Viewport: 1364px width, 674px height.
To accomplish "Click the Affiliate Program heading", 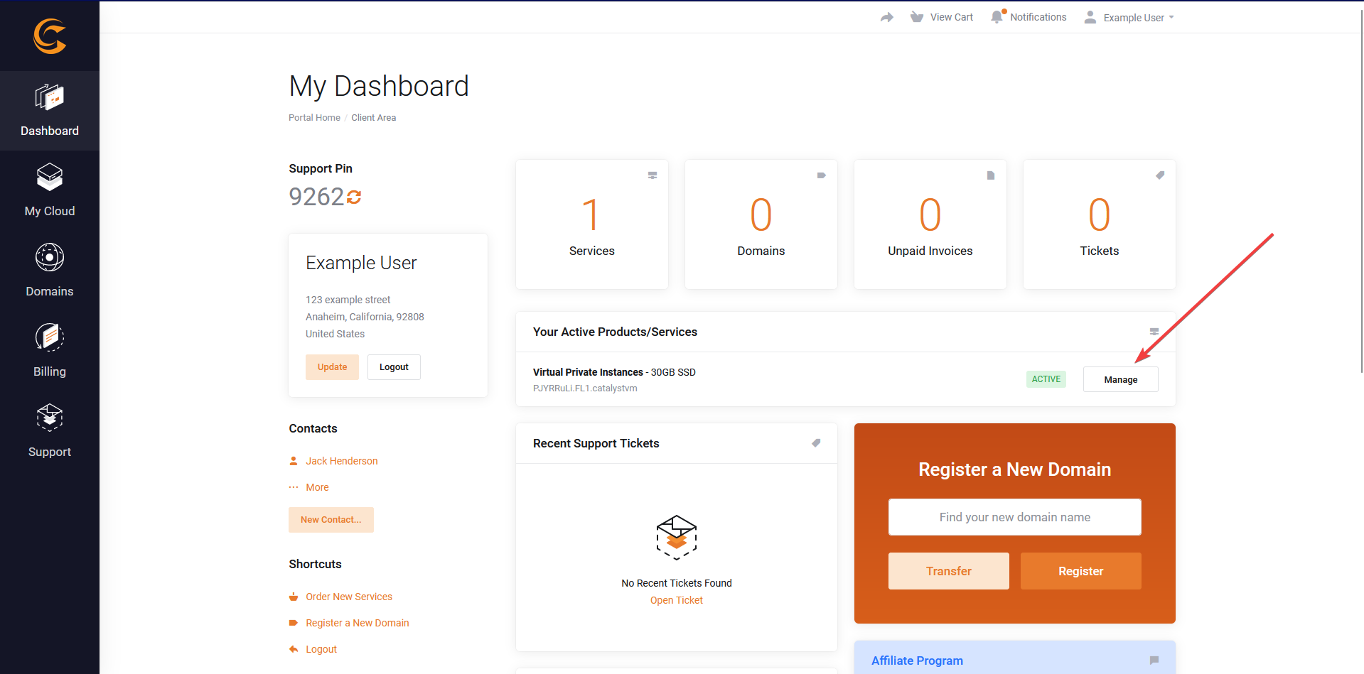I will pyautogui.click(x=917, y=661).
